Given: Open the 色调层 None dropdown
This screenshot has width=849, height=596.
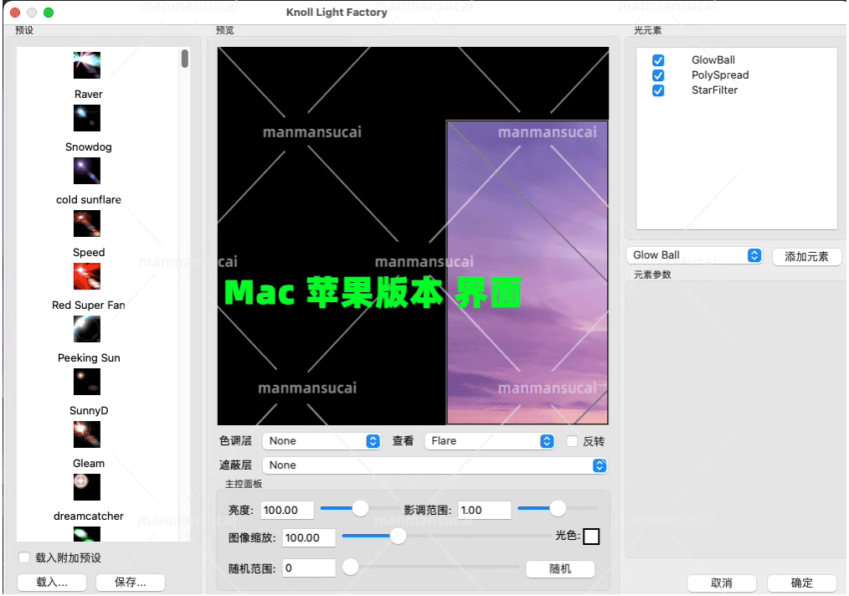Looking at the screenshot, I should click(x=321, y=441).
